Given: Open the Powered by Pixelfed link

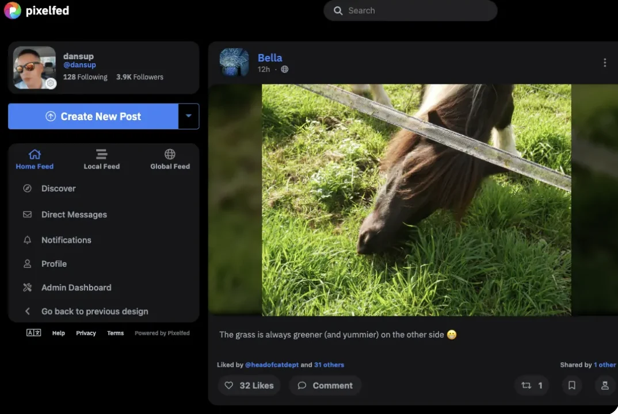Looking at the screenshot, I should [x=162, y=333].
